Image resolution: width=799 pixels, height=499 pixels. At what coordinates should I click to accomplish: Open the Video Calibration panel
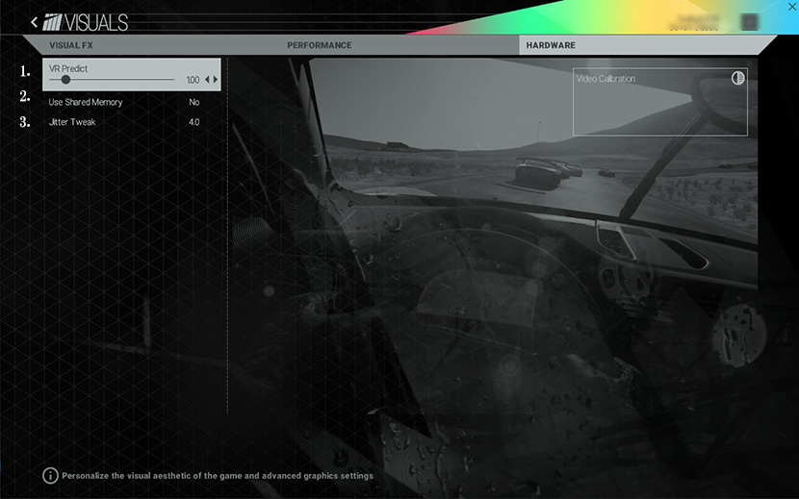click(659, 102)
